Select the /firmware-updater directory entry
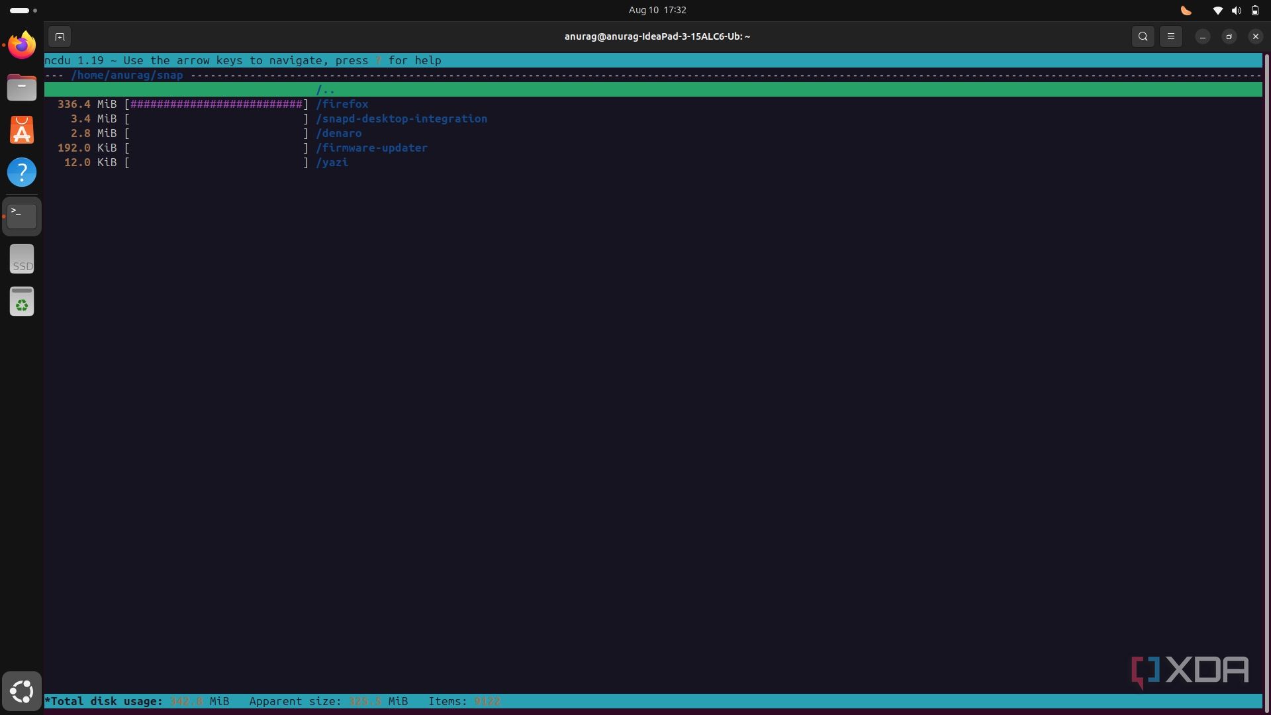 [372, 148]
